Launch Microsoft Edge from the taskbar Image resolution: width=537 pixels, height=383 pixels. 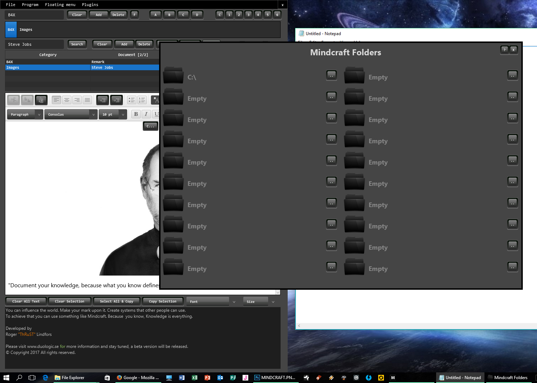coord(45,378)
